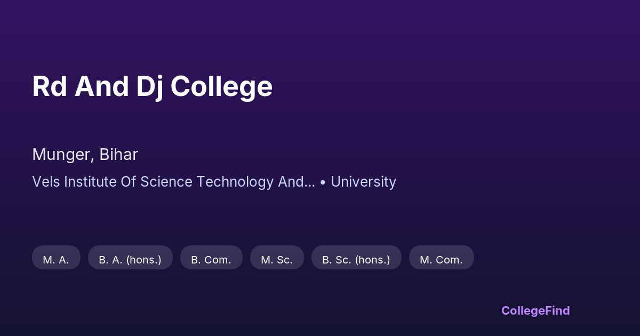Click the CollegeFind brand logo
The width and height of the screenshot is (640, 336).
[535, 310]
